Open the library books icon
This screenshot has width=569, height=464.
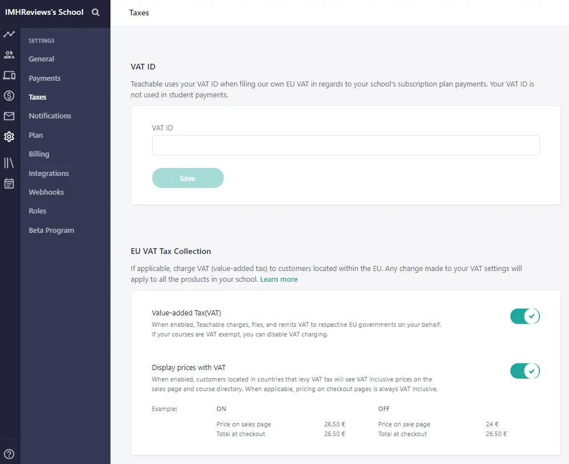[x=9, y=163]
